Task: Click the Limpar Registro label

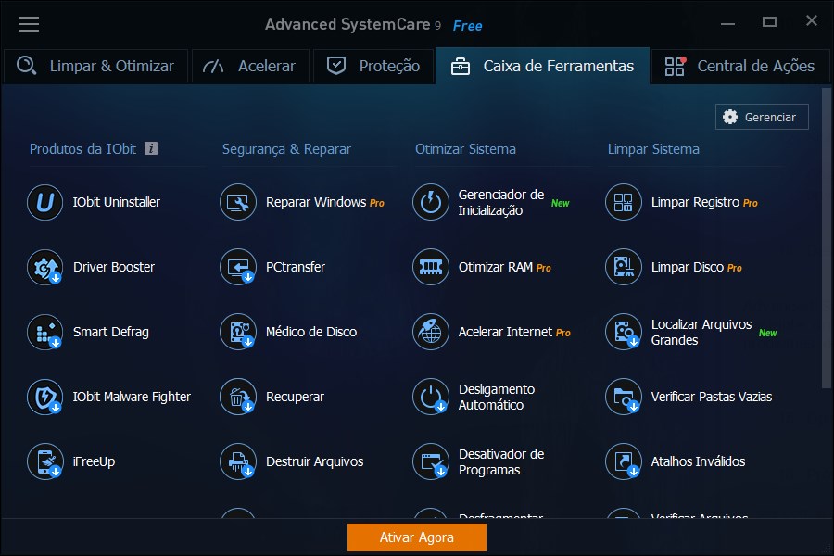Action: (696, 202)
